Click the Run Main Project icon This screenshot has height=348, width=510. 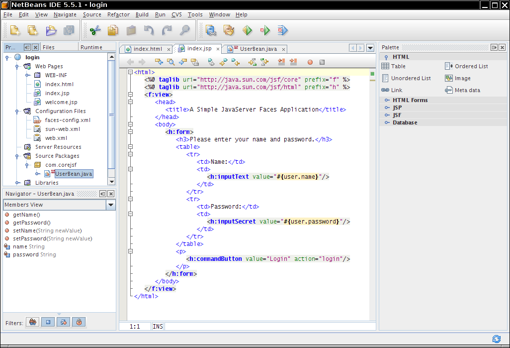(x=247, y=30)
